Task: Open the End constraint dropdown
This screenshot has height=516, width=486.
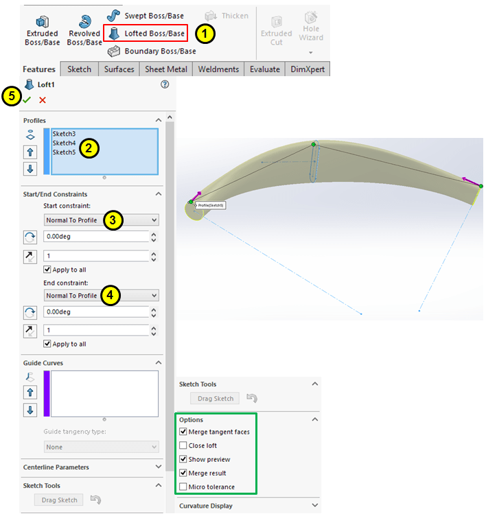Action: point(101,295)
